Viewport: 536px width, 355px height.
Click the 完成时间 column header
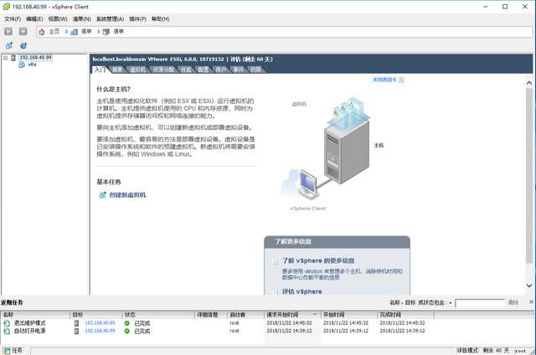[405, 315]
